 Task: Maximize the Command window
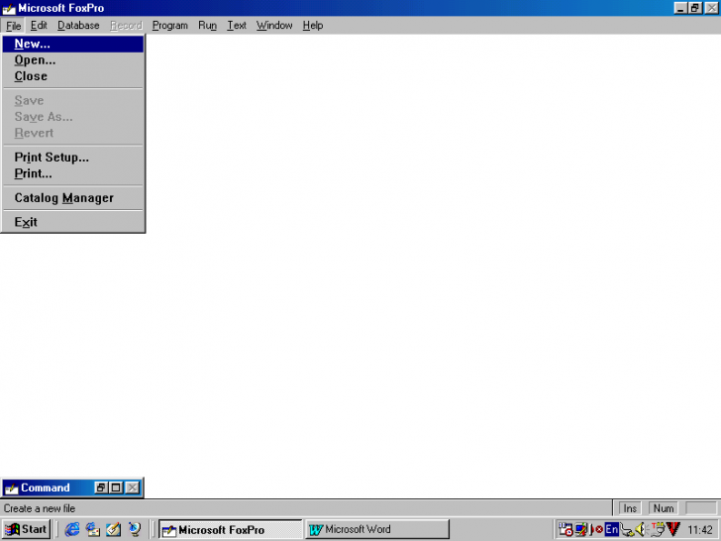[116, 487]
